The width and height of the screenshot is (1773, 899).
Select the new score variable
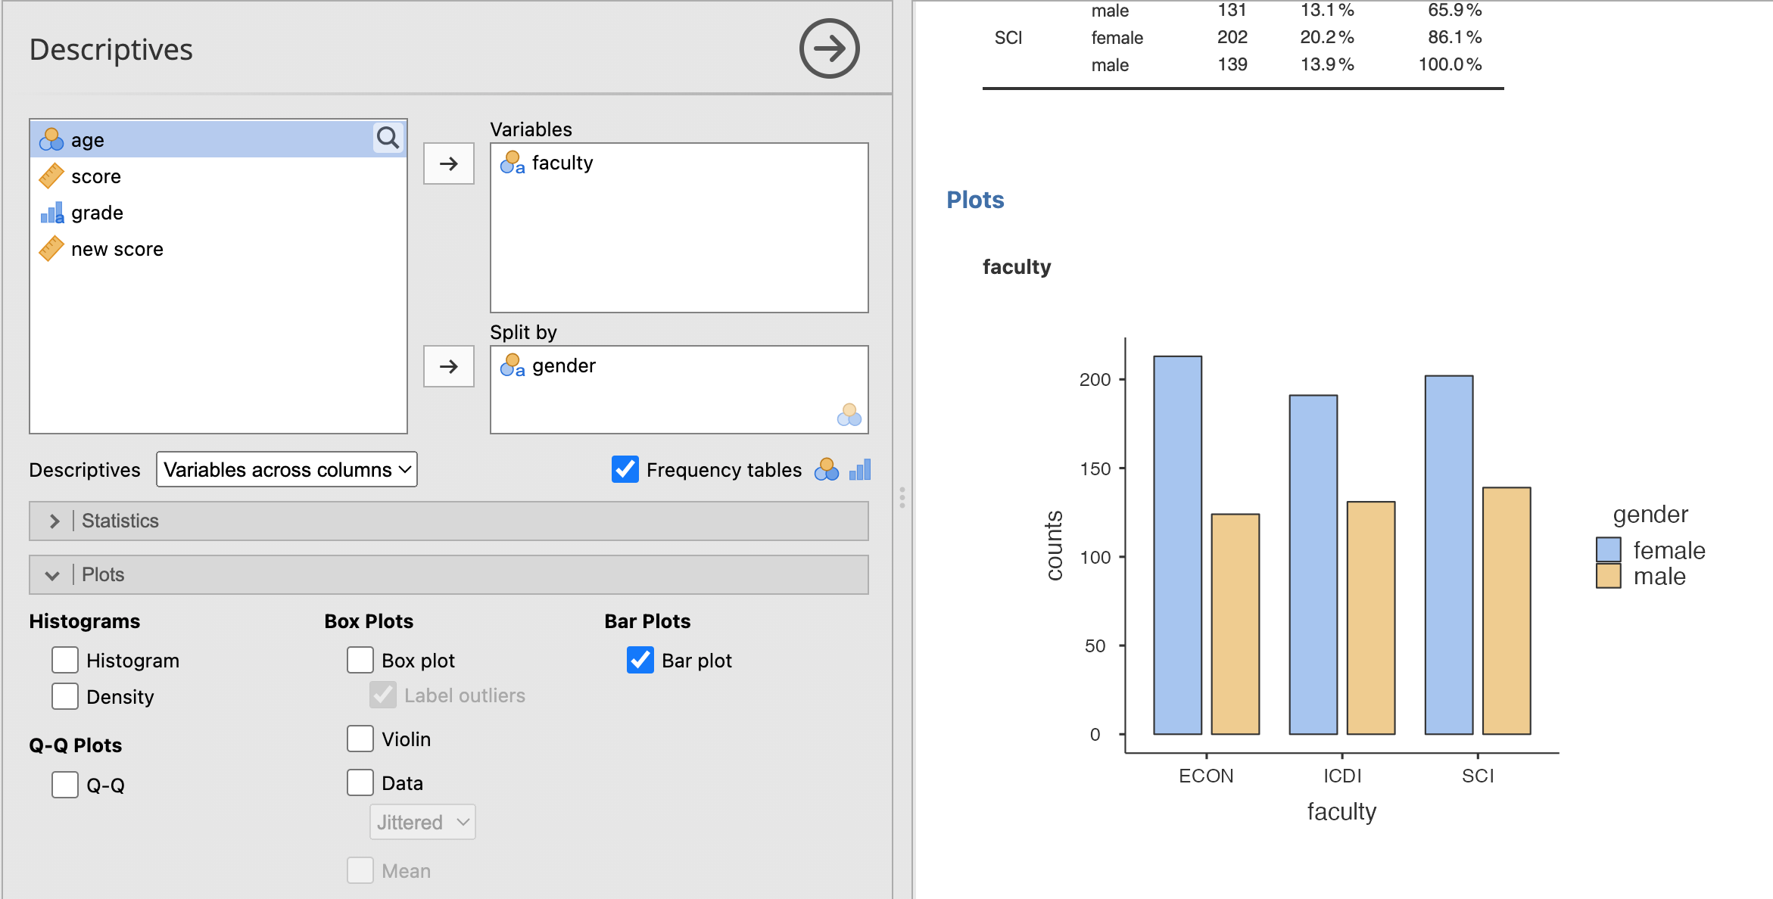point(117,250)
